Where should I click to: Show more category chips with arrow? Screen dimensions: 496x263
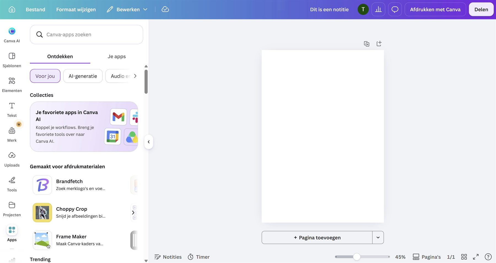tap(135, 76)
